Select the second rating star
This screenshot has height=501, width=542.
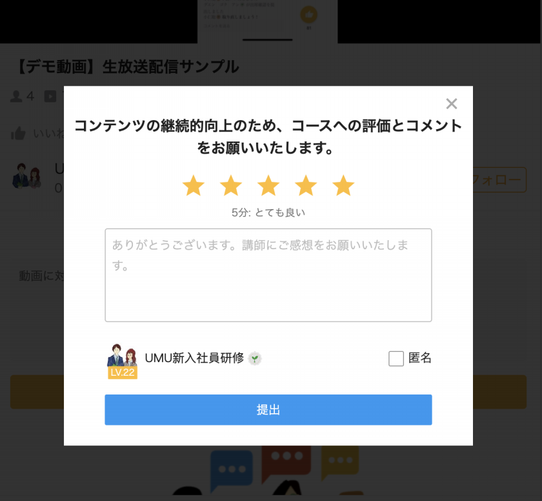(231, 186)
